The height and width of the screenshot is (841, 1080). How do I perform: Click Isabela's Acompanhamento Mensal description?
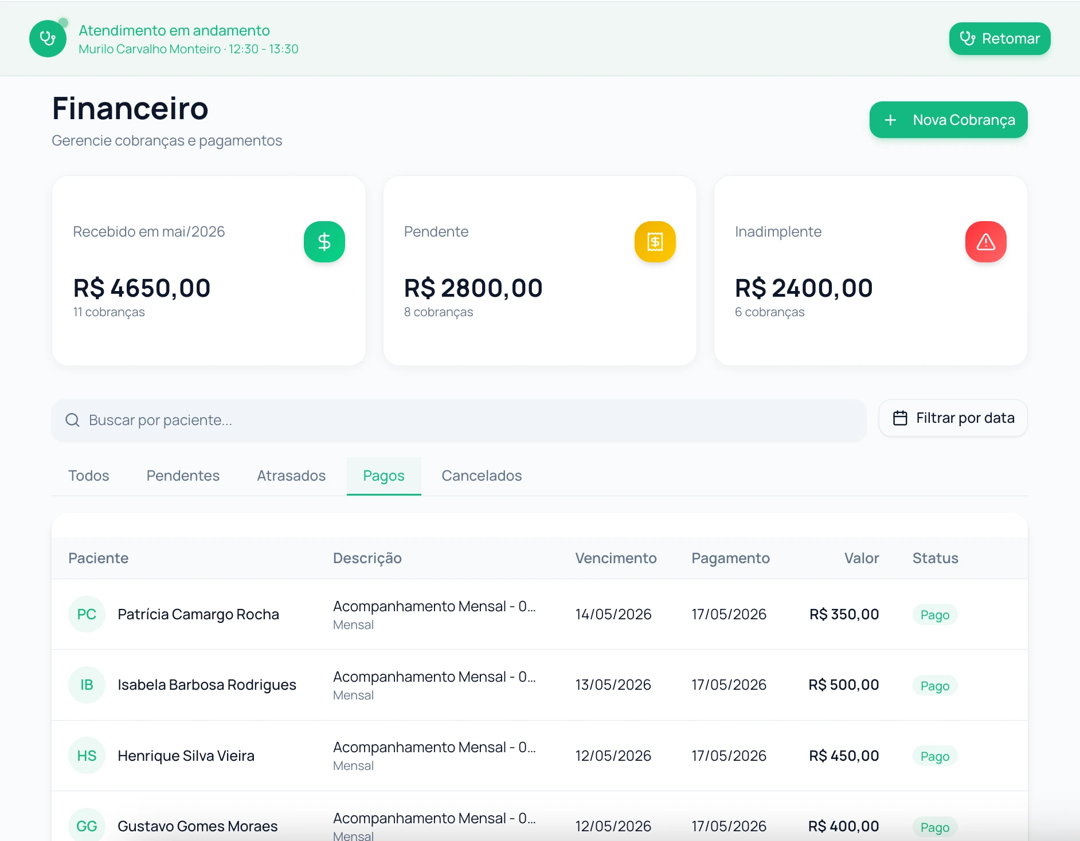434,677
